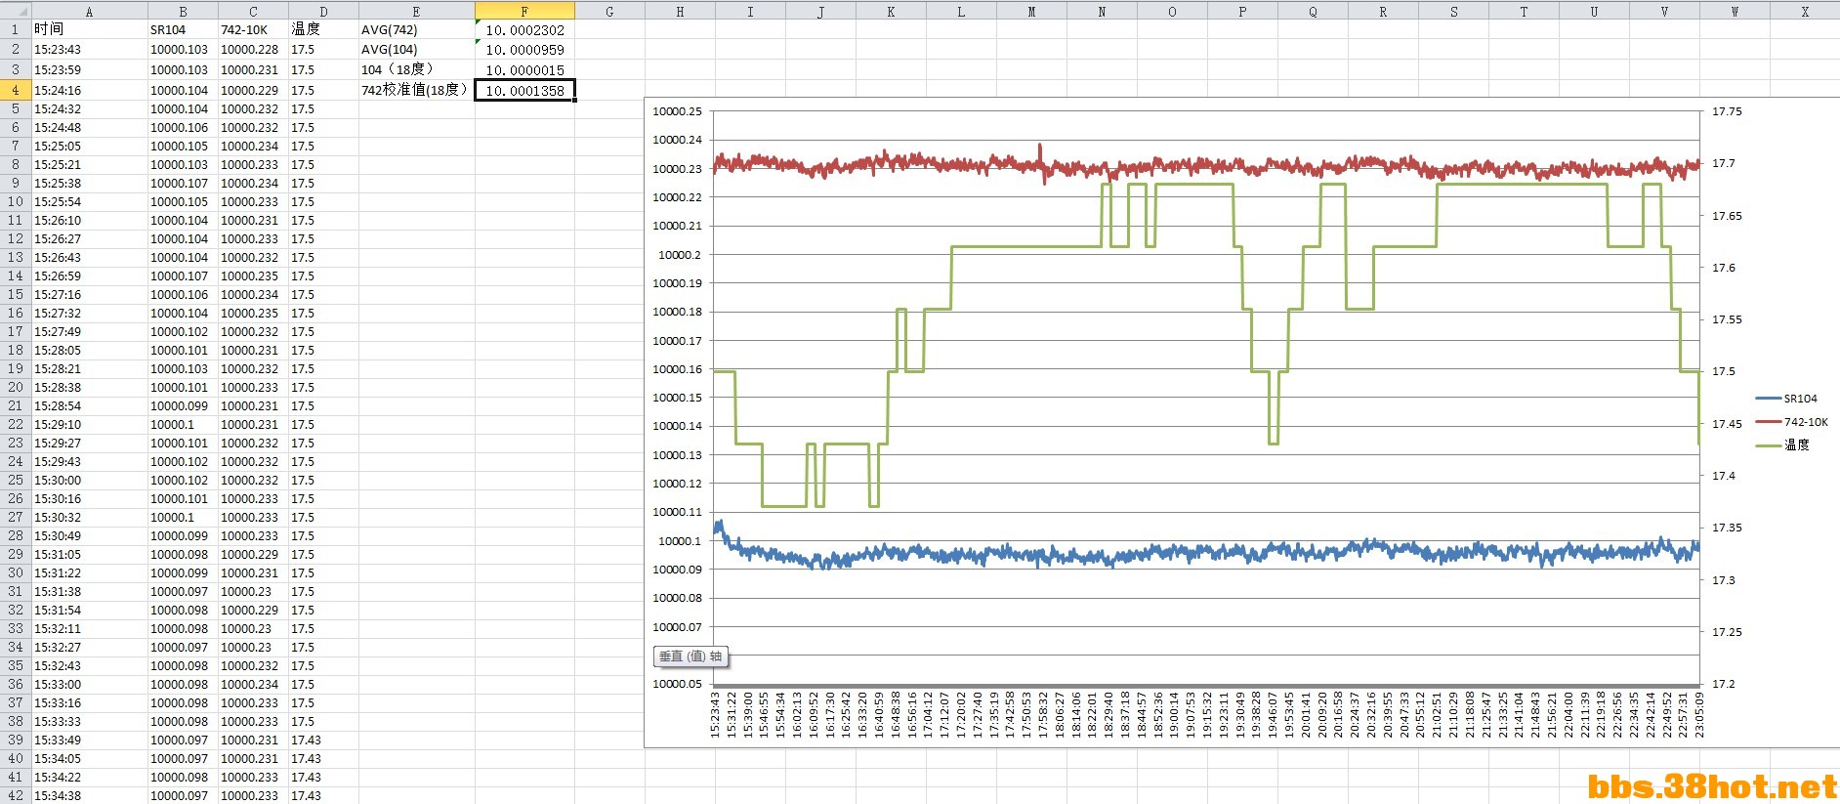The image size is (1840, 804).
Task: Select column A header
Action: coord(89,12)
